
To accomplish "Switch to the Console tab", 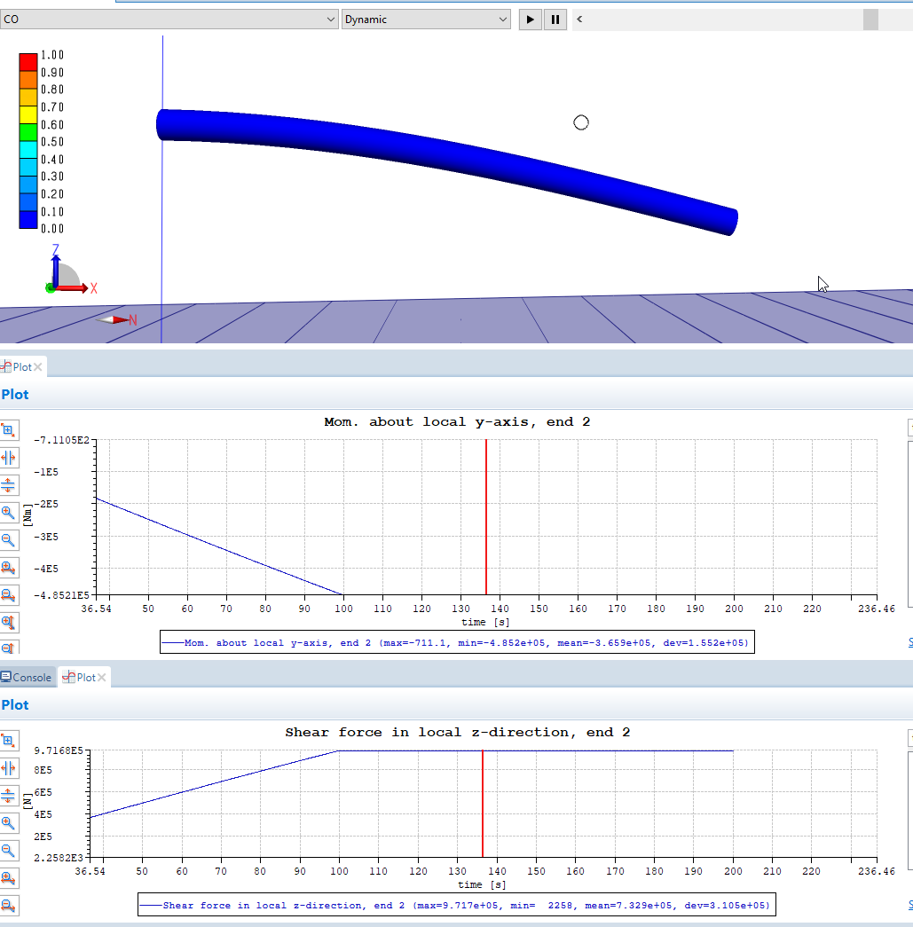I will [x=27, y=678].
